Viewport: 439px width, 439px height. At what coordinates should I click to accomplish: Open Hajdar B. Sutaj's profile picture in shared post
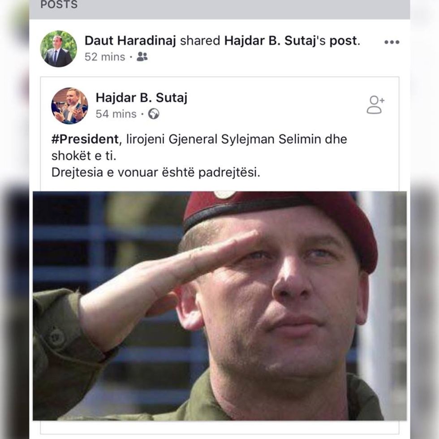point(69,106)
